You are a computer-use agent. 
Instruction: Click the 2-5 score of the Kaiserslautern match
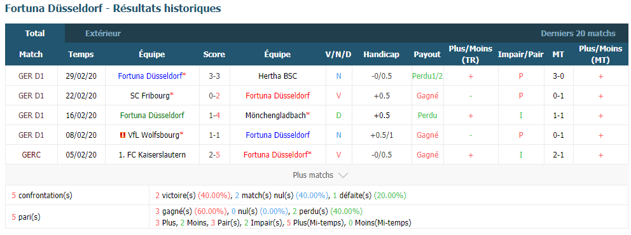point(214,155)
